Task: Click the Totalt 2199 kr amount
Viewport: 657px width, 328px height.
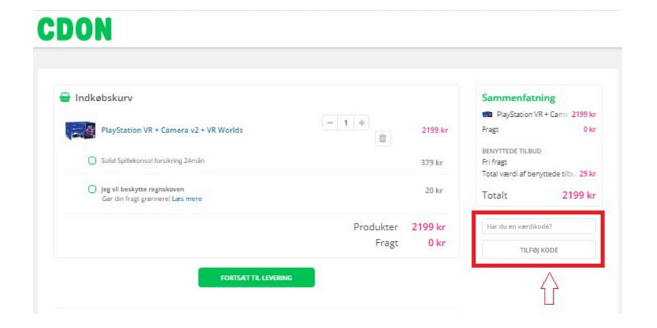Action: point(578,195)
